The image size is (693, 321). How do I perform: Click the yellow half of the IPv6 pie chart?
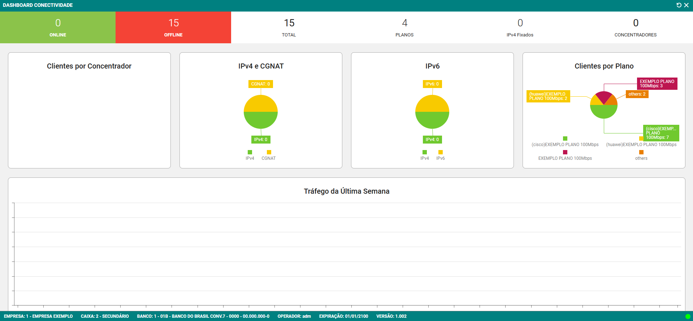[x=432, y=104]
